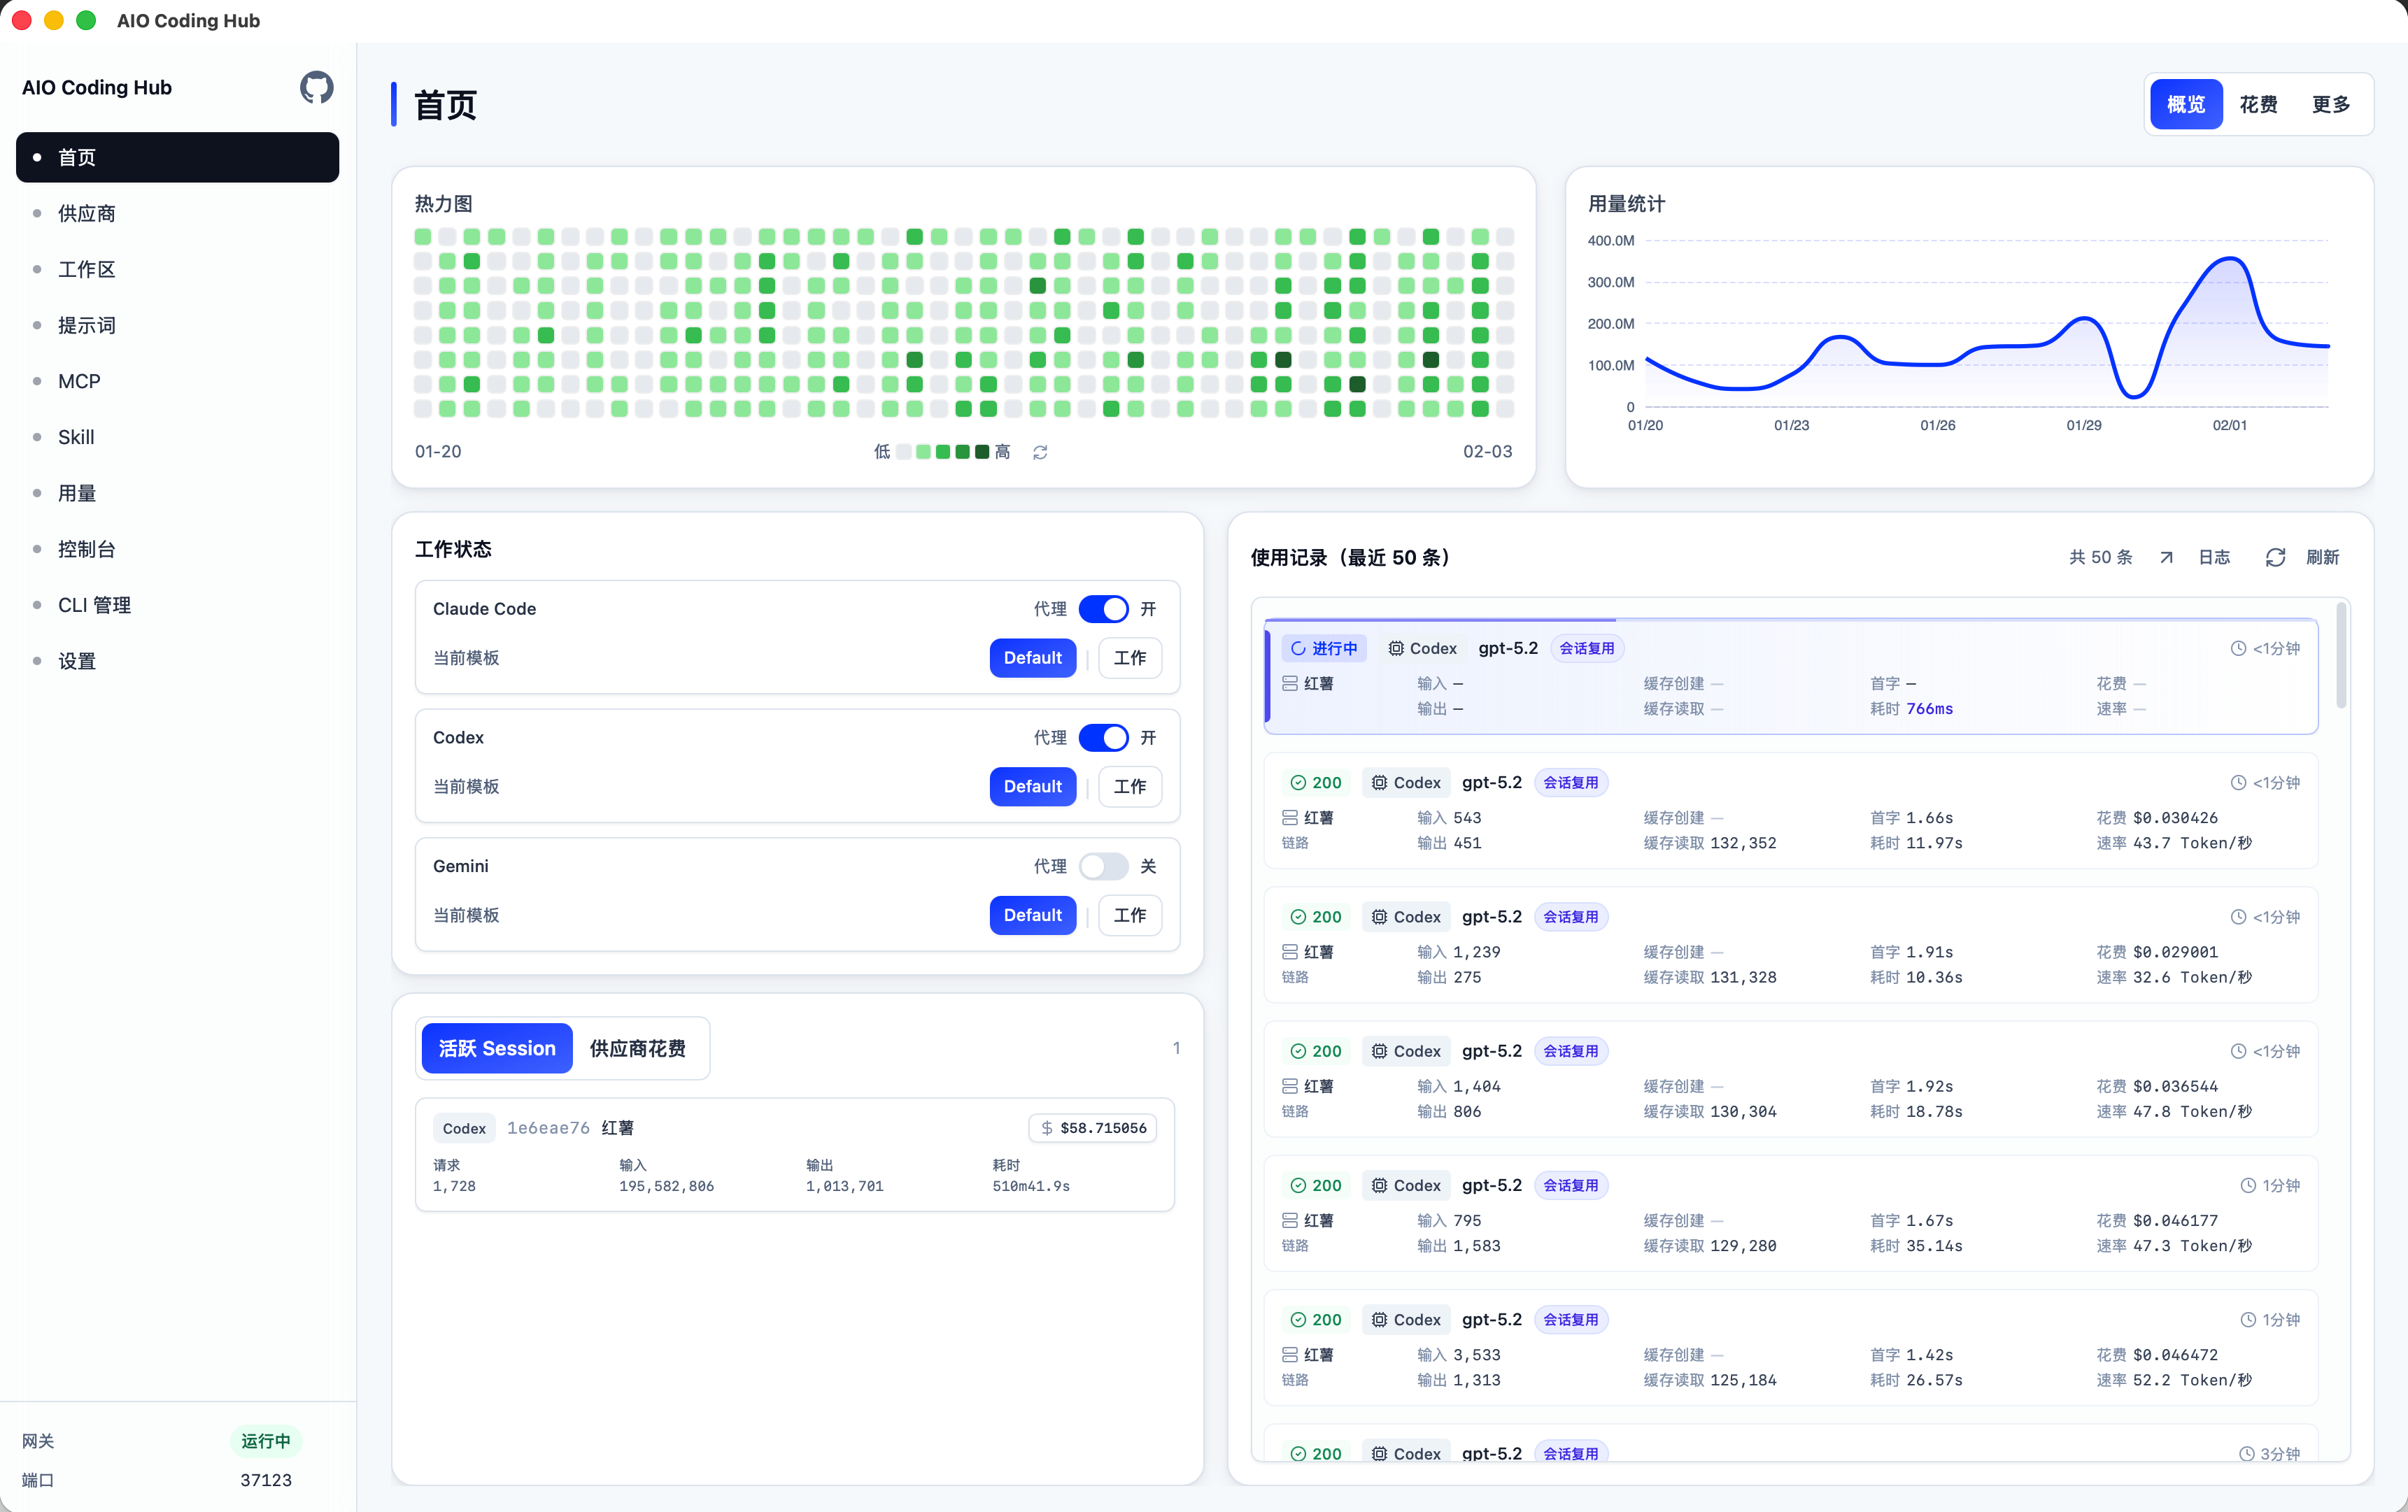Click the darkest green swatch in the heatmap legend
Image resolution: width=2408 pixels, height=1512 pixels.
982,452
